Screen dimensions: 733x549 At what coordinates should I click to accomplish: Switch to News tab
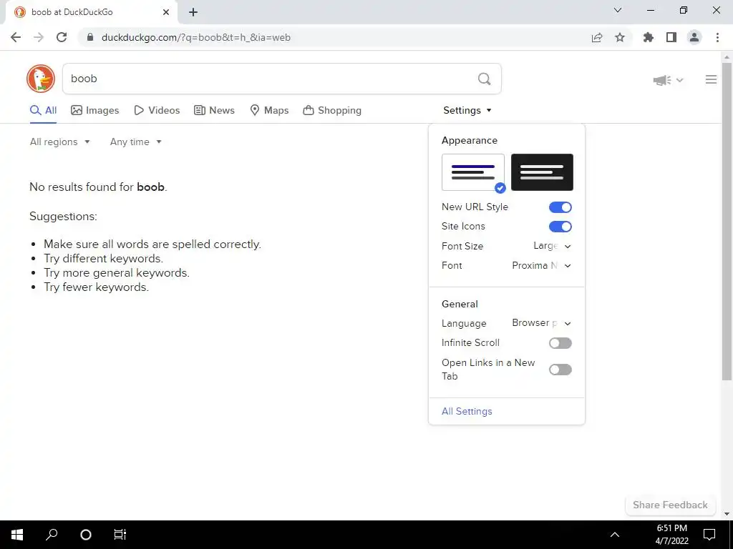(x=214, y=110)
